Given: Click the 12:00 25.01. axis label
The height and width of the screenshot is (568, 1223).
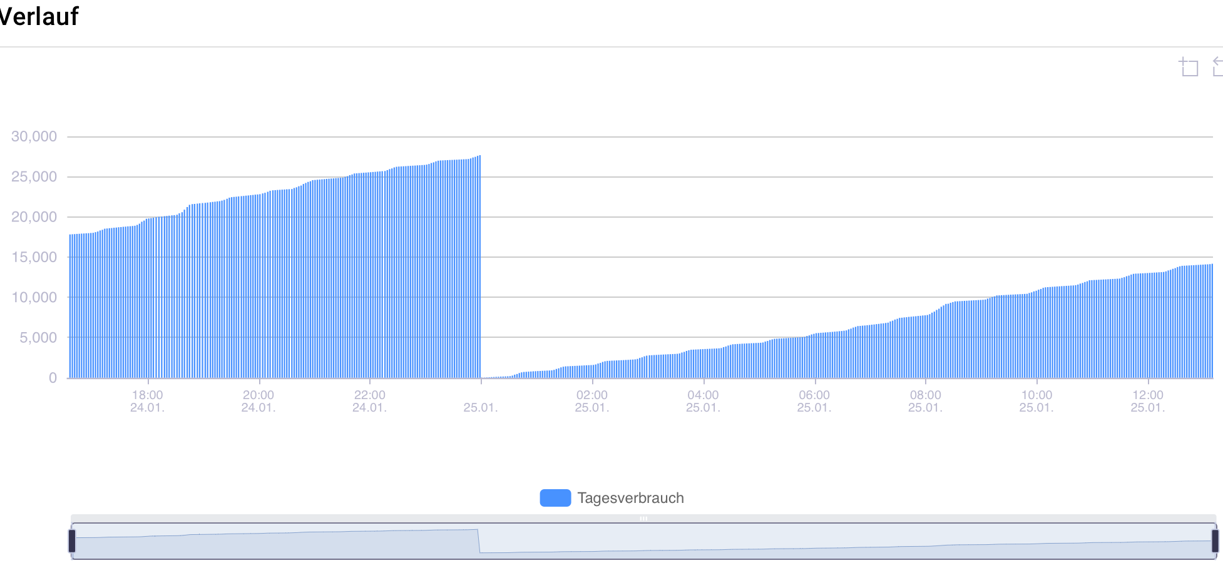Looking at the screenshot, I should [1148, 401].
